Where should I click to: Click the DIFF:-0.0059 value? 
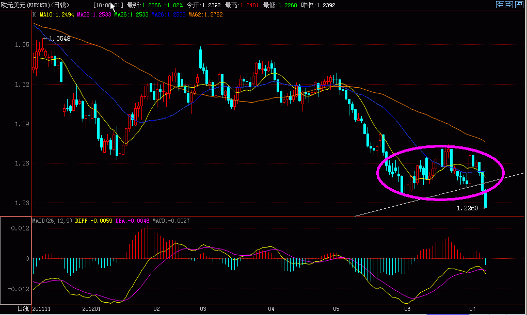point(94,221)
